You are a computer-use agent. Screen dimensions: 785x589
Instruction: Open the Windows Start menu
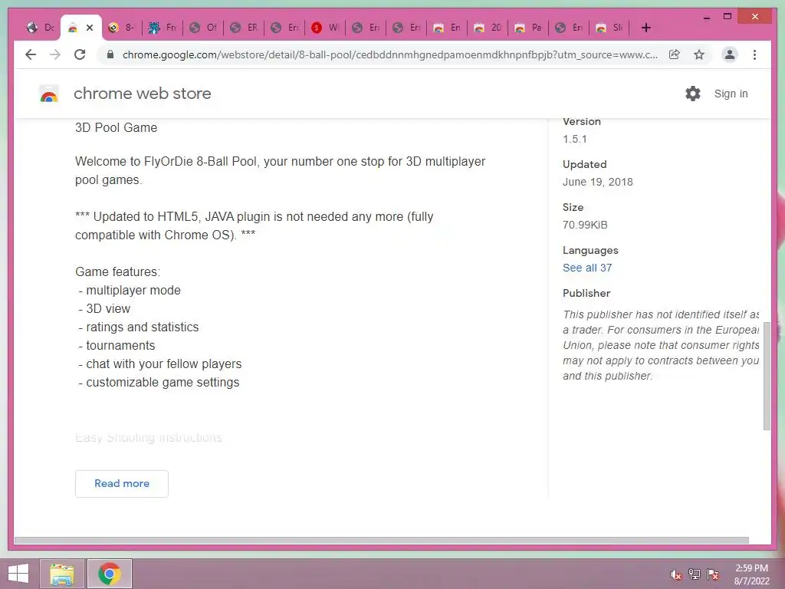18,574
